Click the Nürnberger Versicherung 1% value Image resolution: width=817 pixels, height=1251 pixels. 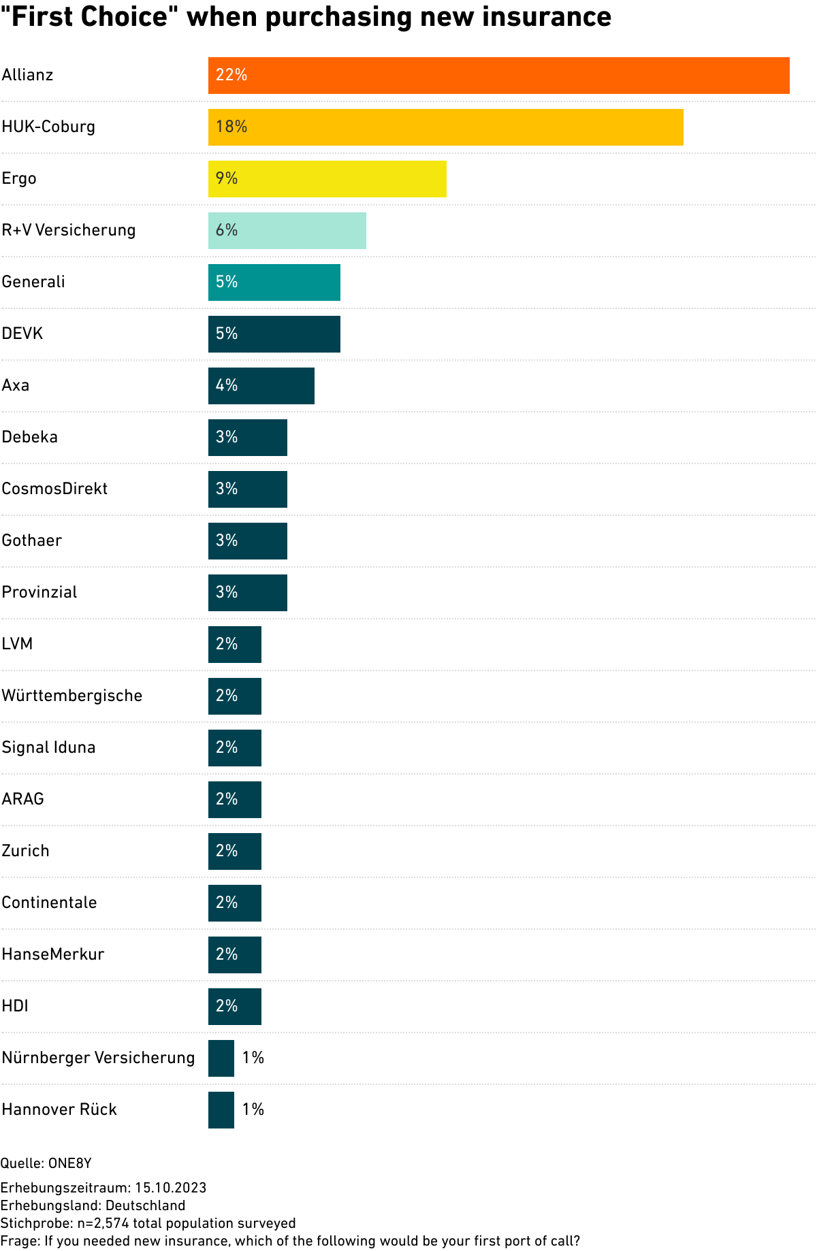(x=253, y=1058)
